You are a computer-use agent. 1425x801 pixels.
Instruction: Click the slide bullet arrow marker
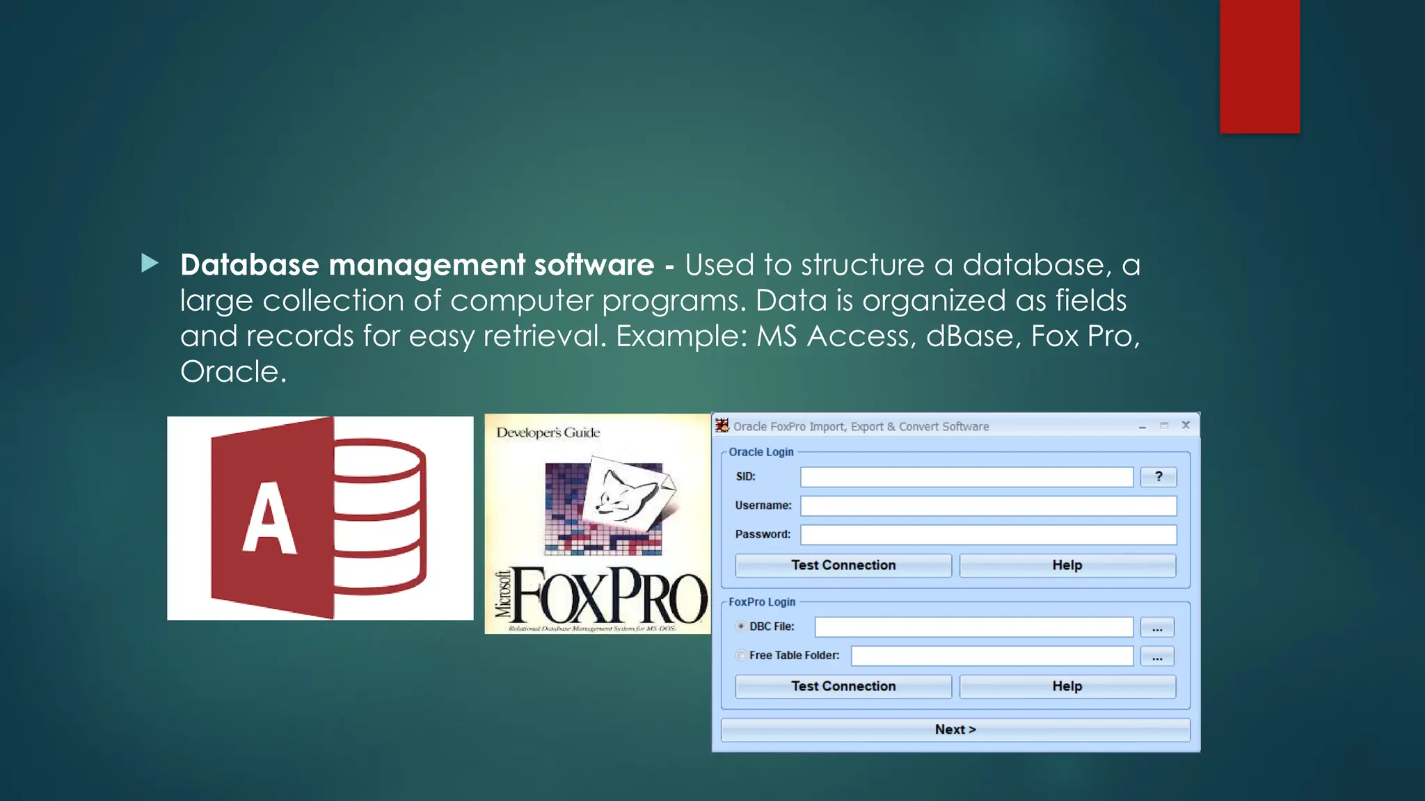[x=150, y=264]
